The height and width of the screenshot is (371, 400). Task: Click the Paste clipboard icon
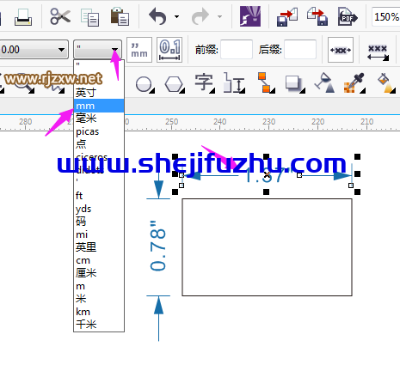pyautogui.click(x=120, y=17)
